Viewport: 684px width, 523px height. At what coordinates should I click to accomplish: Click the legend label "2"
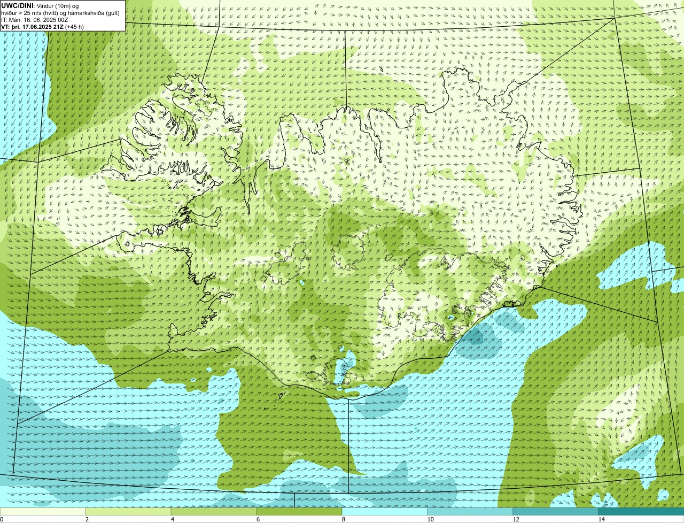tap(87, 519)
